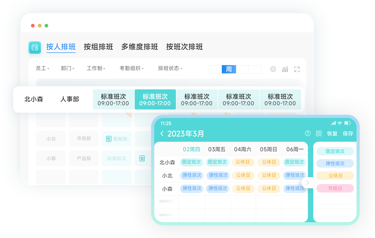The height and width of the screenshot is (238, 375).
Task: Open the 部门 filter dropdown
Action: (68, 68)
